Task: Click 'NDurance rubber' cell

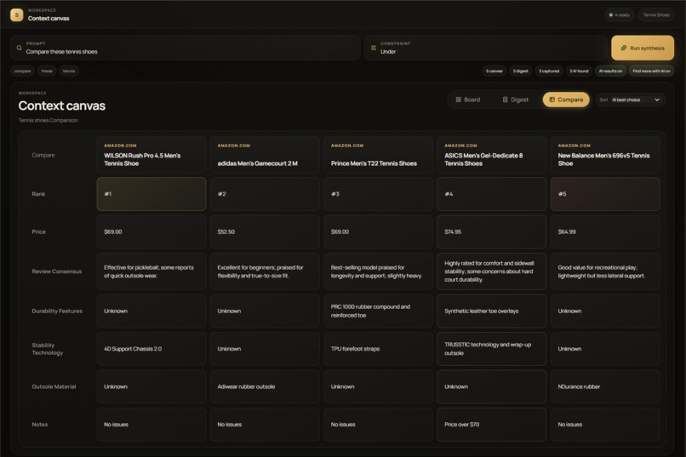Action: click(605, 386)
